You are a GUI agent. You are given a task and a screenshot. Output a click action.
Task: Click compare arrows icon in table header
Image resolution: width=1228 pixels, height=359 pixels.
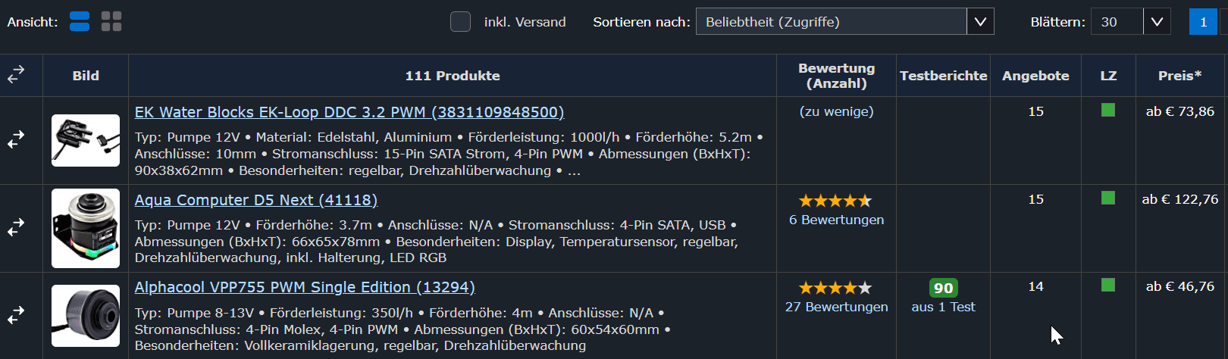(x=16, y=74)
